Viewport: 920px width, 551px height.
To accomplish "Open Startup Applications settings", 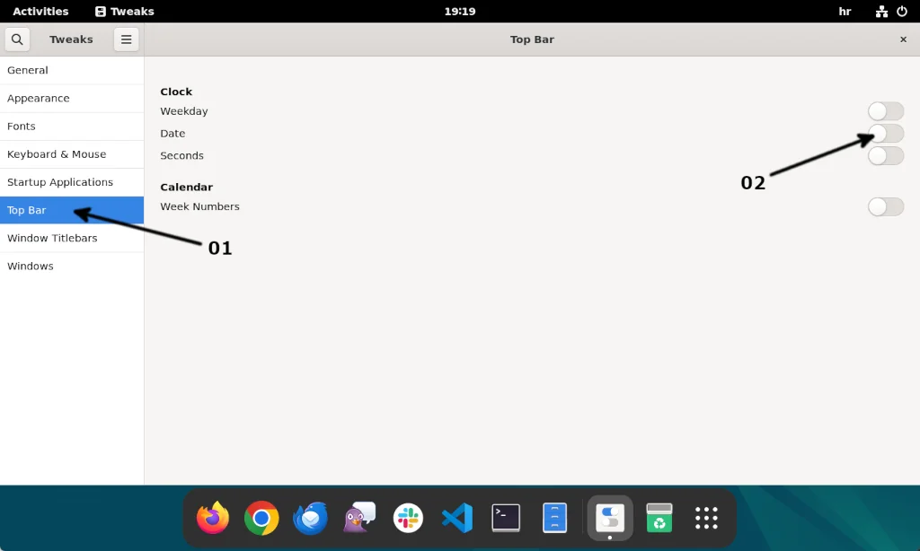I will tap(59, 181).
